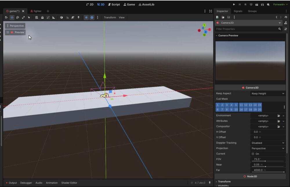Open the Perspective view menu button

click(15, 26)
